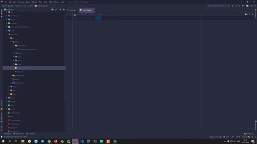Click the 4 spaces indent setting
This screenshot has height=144, width=257.
pos(245,137)
